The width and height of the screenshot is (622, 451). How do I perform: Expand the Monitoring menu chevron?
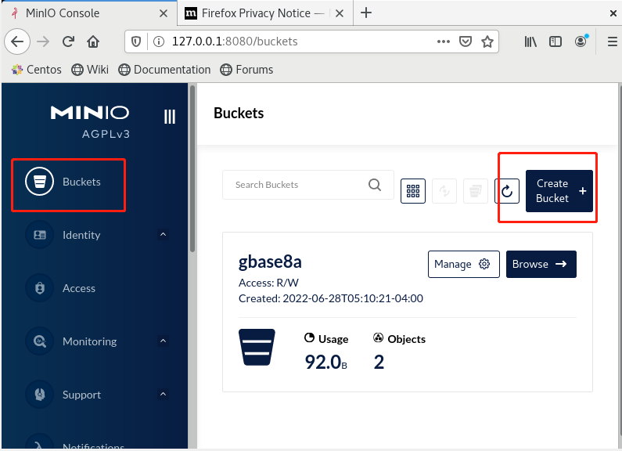pos(163,341)
